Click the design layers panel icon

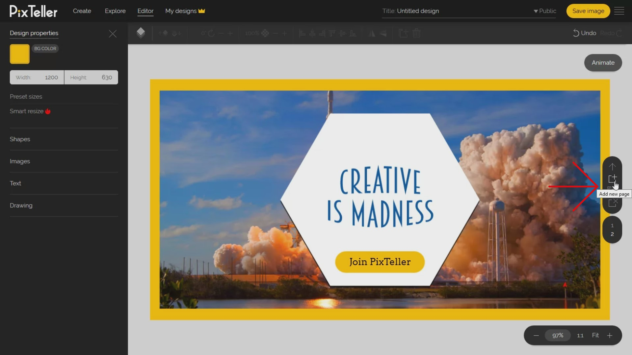[x=140, y=33]
